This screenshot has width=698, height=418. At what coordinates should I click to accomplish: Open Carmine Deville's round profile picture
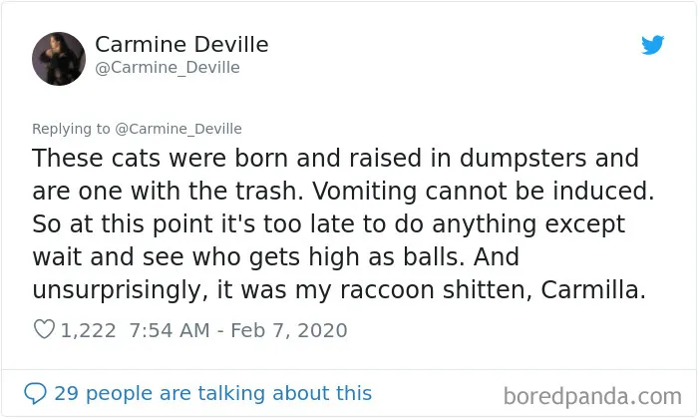pyautogui.click(x=59, y=58)
